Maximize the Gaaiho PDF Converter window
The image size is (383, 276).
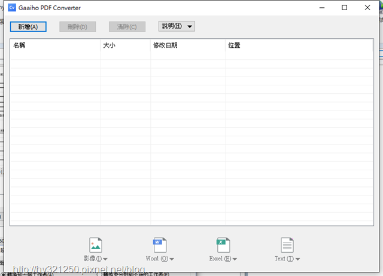345,8
